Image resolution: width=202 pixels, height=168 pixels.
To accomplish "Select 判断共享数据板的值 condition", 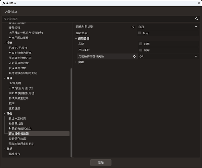I will [x=21, y=93].
